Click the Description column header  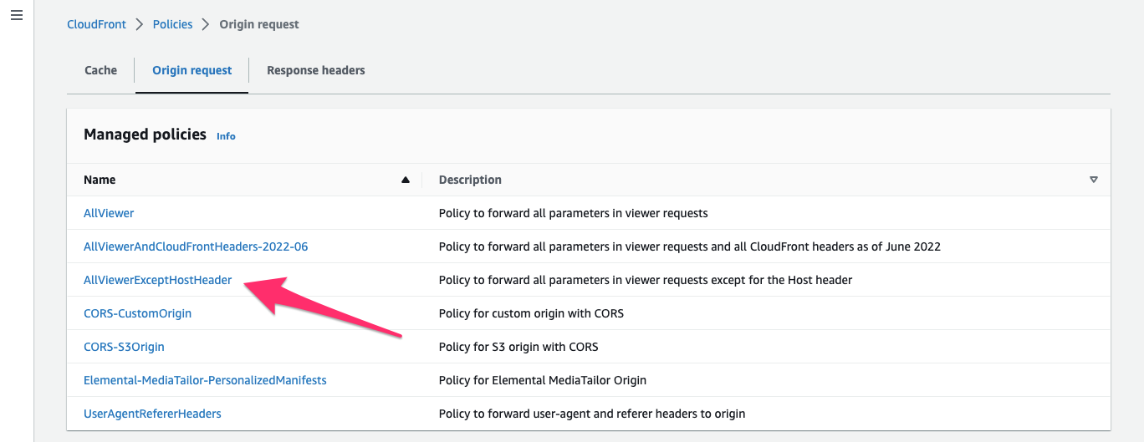pos(470,180)
